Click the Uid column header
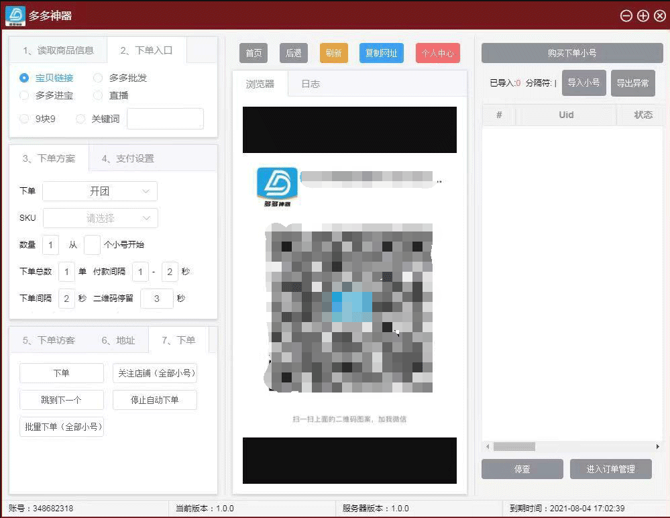The height and width of the screenshot is (518, 670). coord(566,115)
